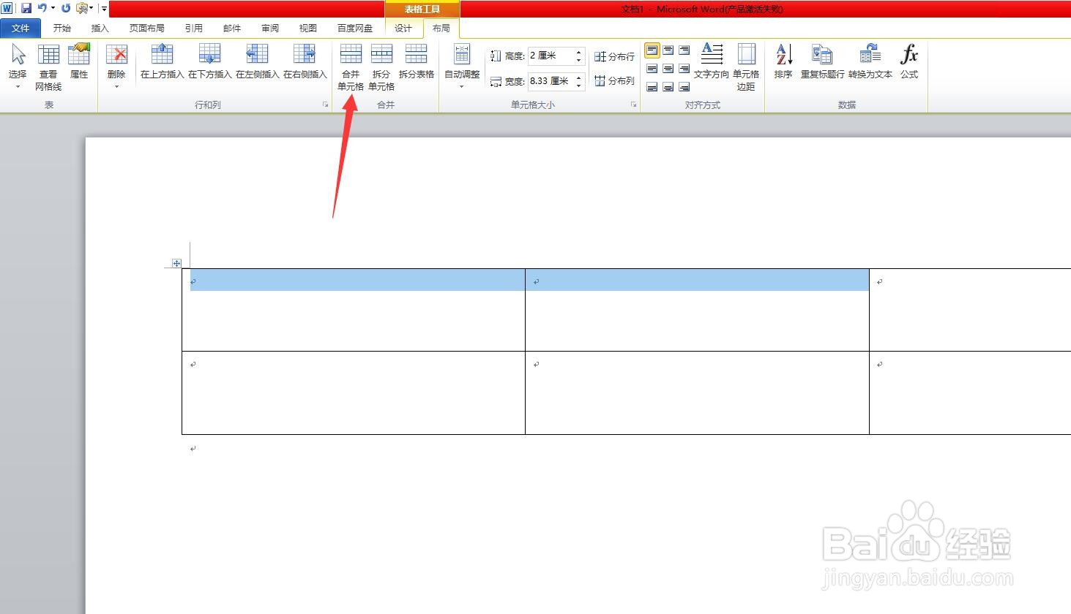Click the third cell of table row one
The image size is (1071, 614).
pos(970,310)
